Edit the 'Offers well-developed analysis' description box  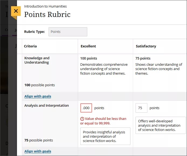pyautogui.click(x=160, y=125)
